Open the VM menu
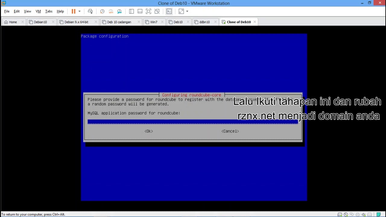This screenshot has width=386, height=217. pyautogui.click(x=38, y=11)
